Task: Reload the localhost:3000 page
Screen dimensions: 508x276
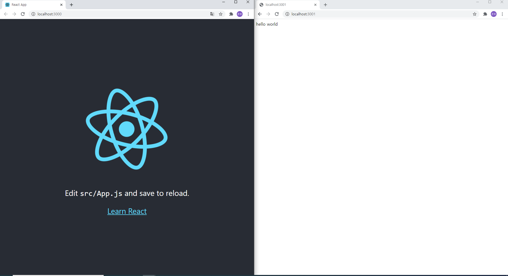Action: coord(23,14)
